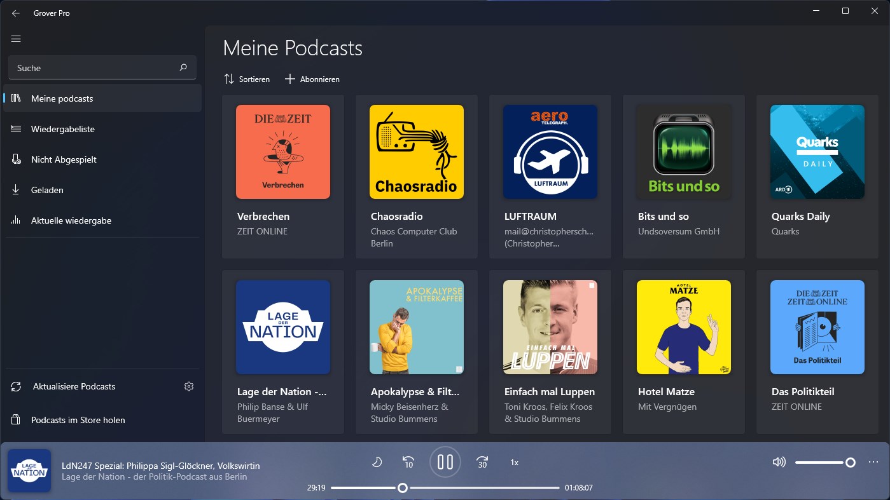The image size is (890, 500).
Task: Click the Geladen download icon
Action: point(17,190)
